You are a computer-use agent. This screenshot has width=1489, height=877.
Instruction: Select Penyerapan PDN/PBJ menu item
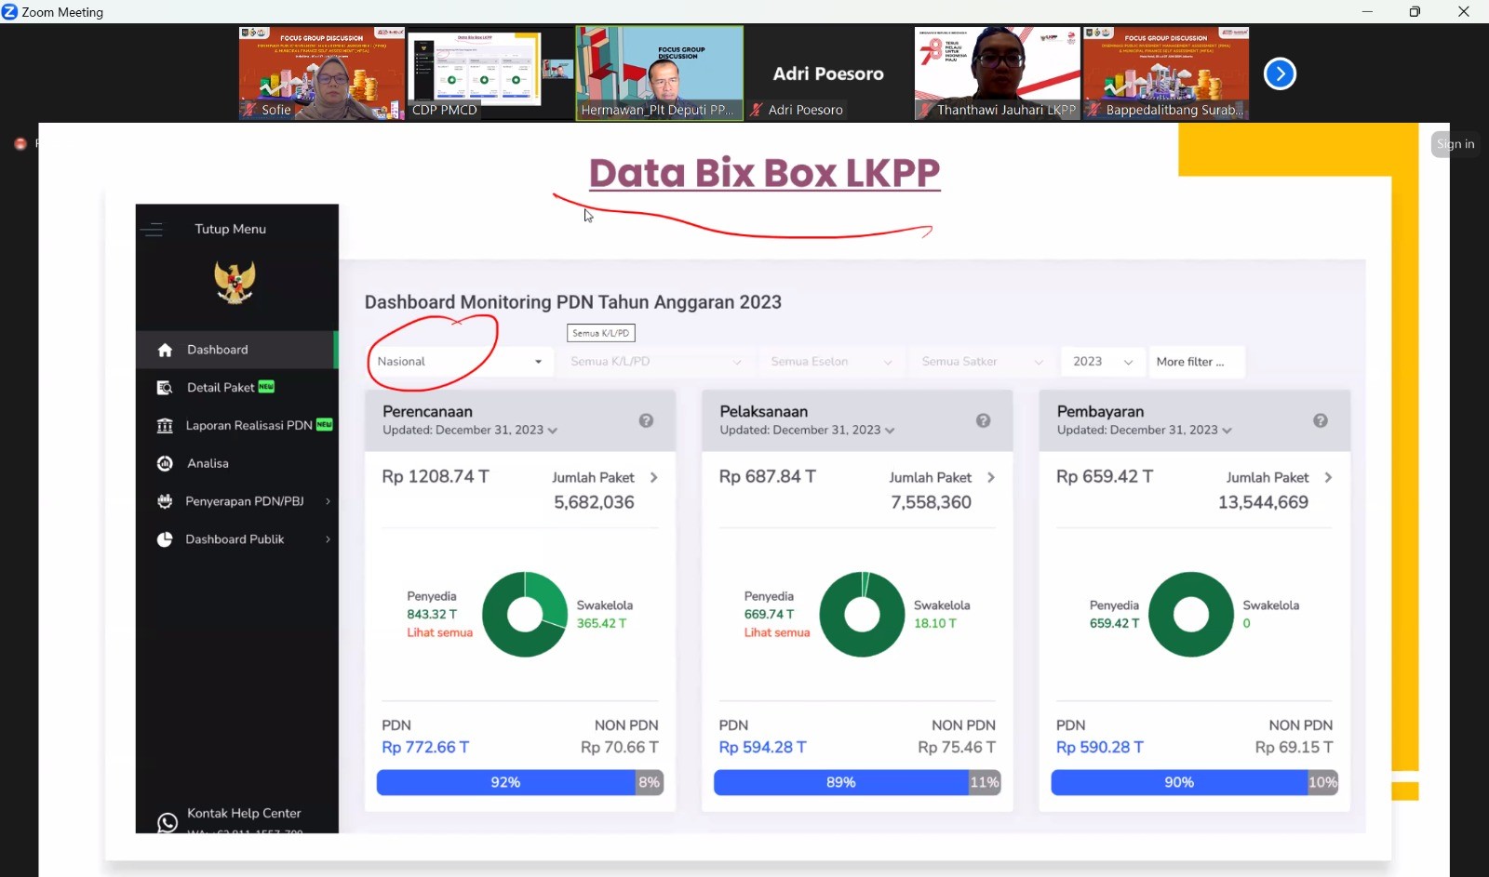click(235, 501)
